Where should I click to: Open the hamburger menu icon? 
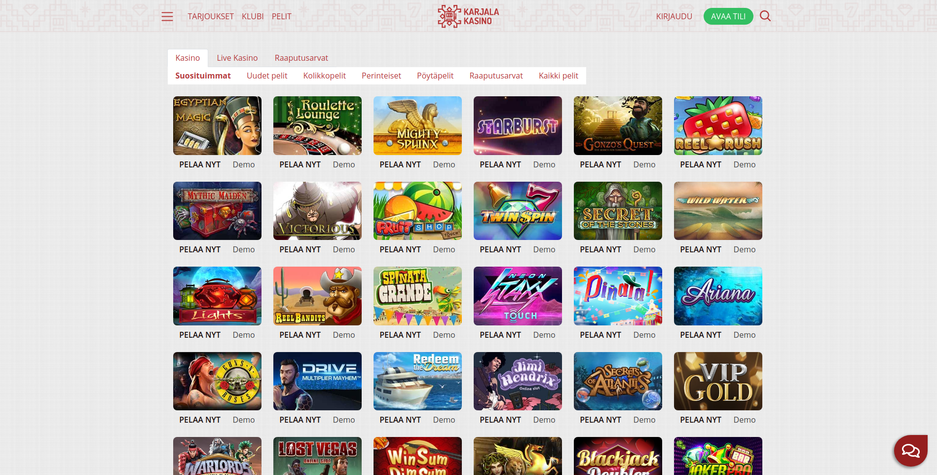(167, 16)
